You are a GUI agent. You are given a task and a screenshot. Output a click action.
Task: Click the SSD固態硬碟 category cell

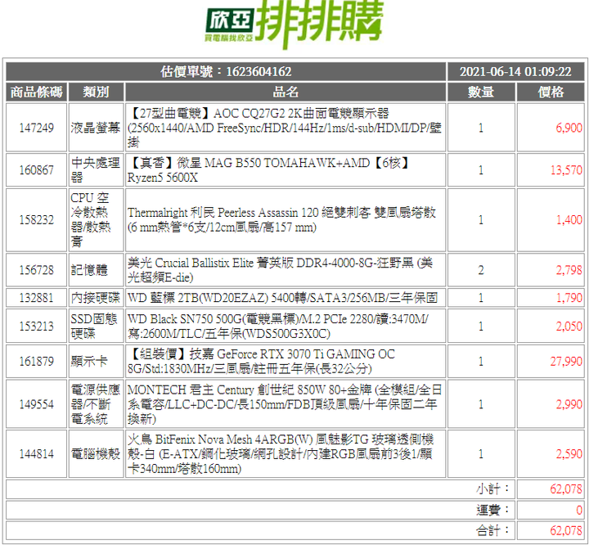coord(97,326)
